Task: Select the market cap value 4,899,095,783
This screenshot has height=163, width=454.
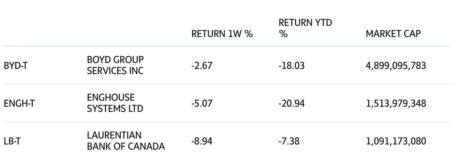Action: 396,66
